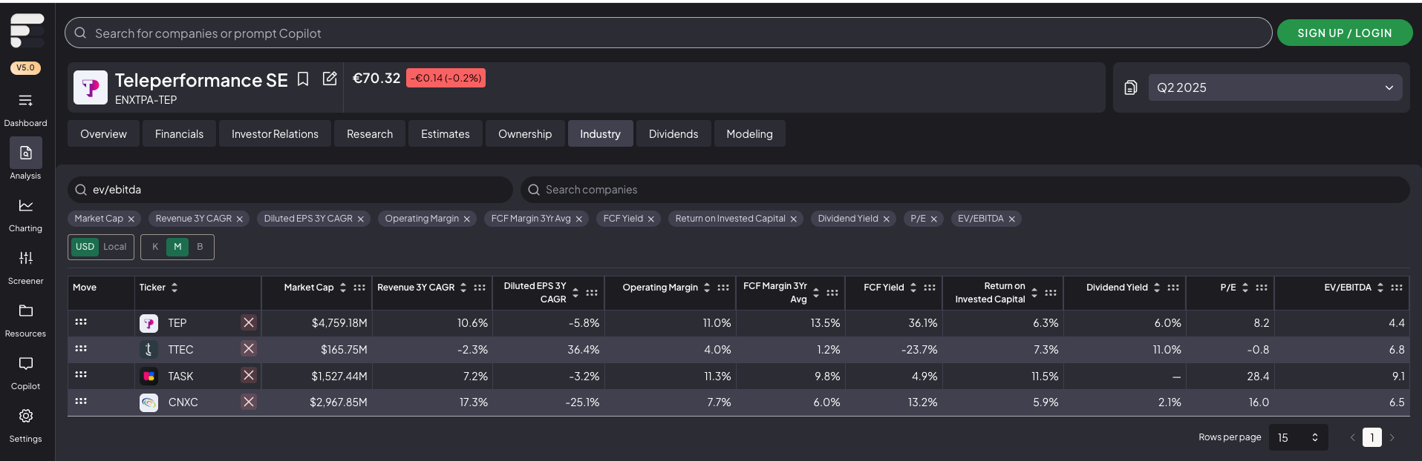Set units to M millions

click(177, 247)
